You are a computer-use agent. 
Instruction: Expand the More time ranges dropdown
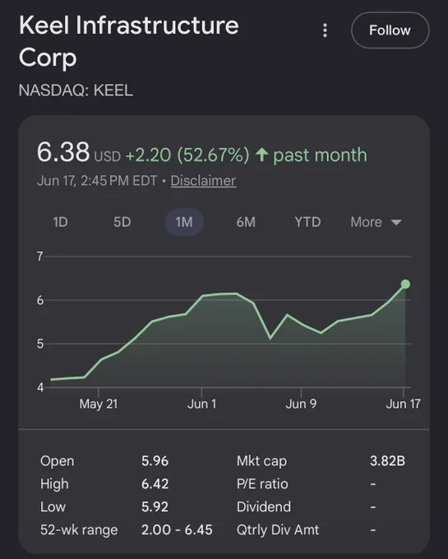376,222
